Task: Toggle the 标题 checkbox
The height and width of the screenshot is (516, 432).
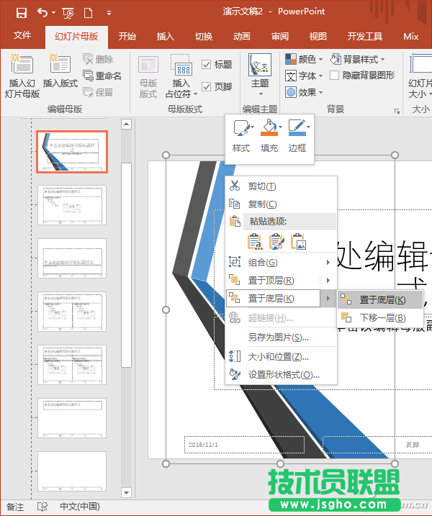Action: tap(207, 65)
